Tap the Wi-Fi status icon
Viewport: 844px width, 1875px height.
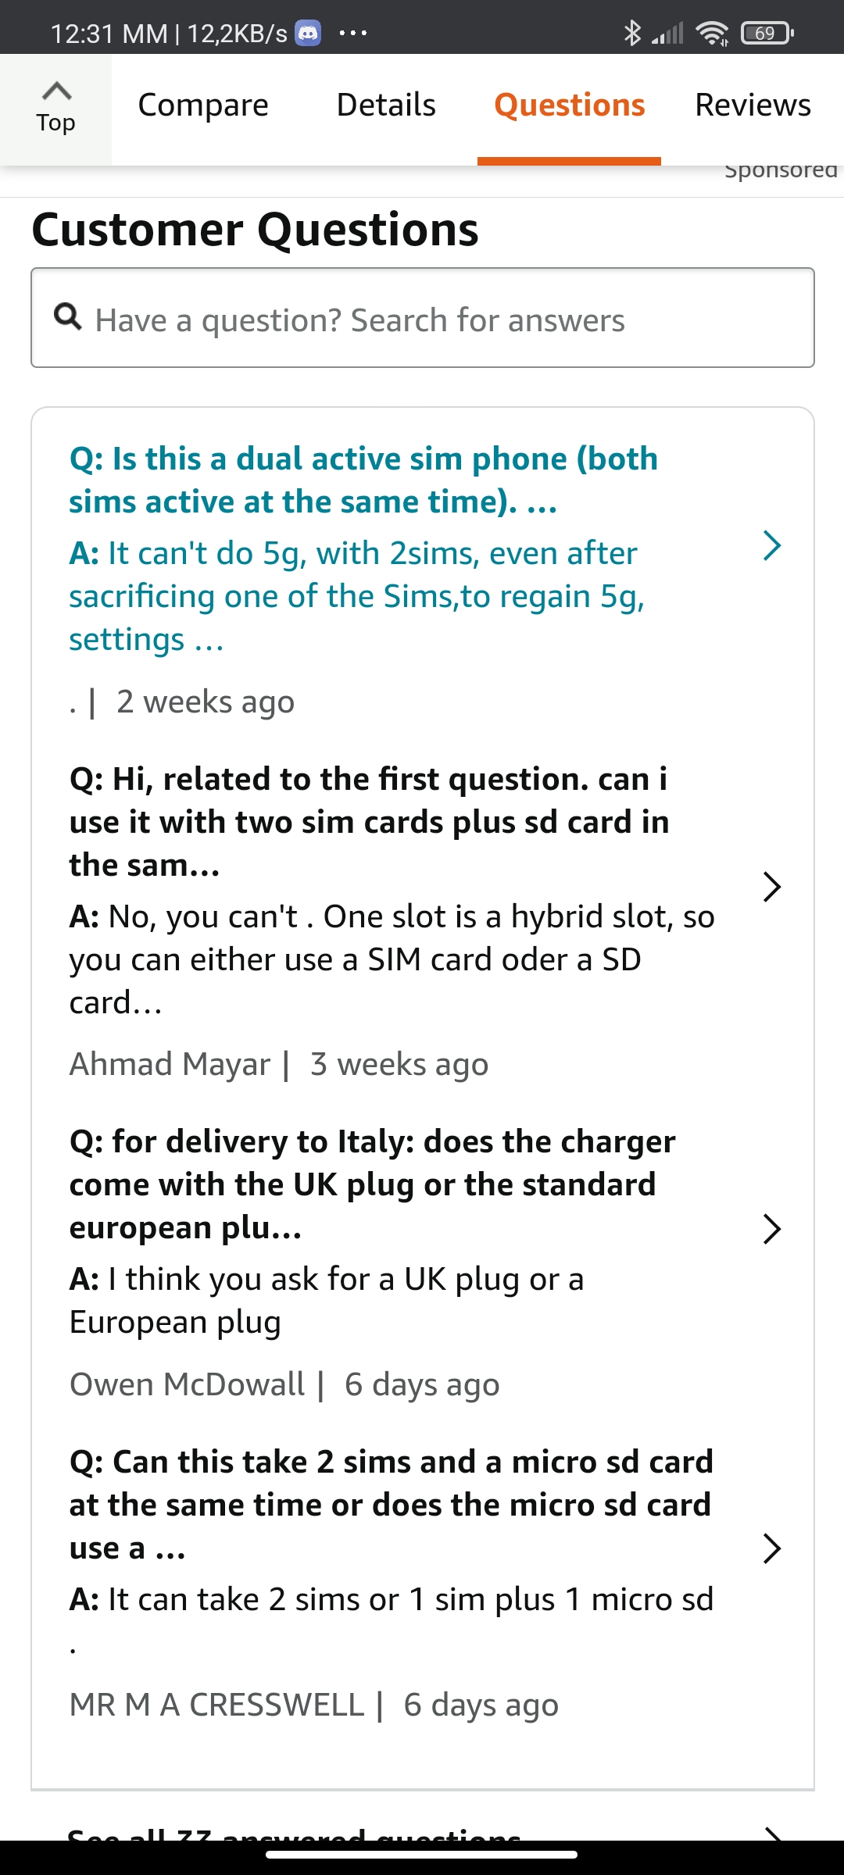pos(711,33)
